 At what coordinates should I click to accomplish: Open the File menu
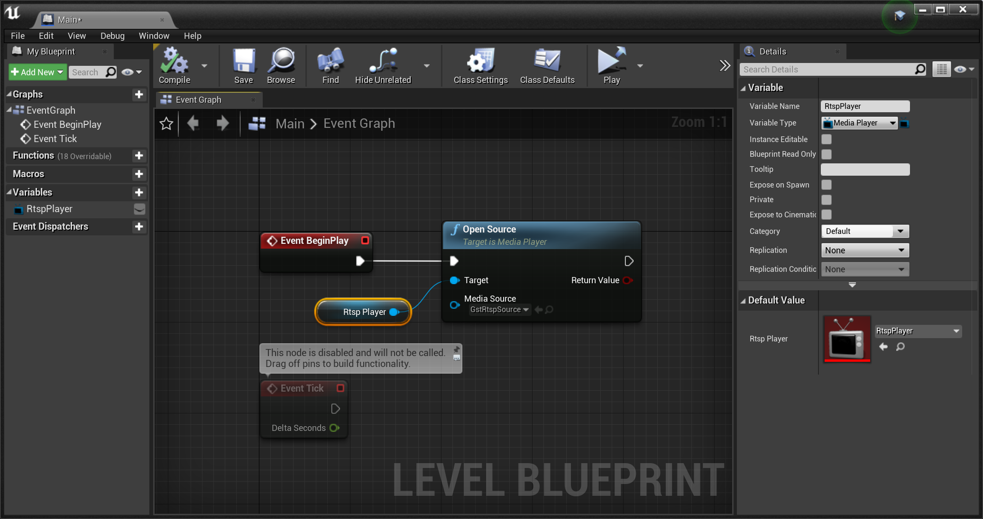pyautogui.click(x=18, y=36)
